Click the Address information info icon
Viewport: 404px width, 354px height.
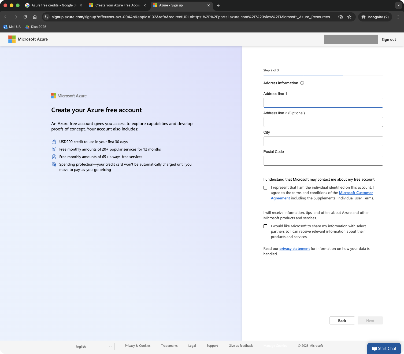pos(302,83)
